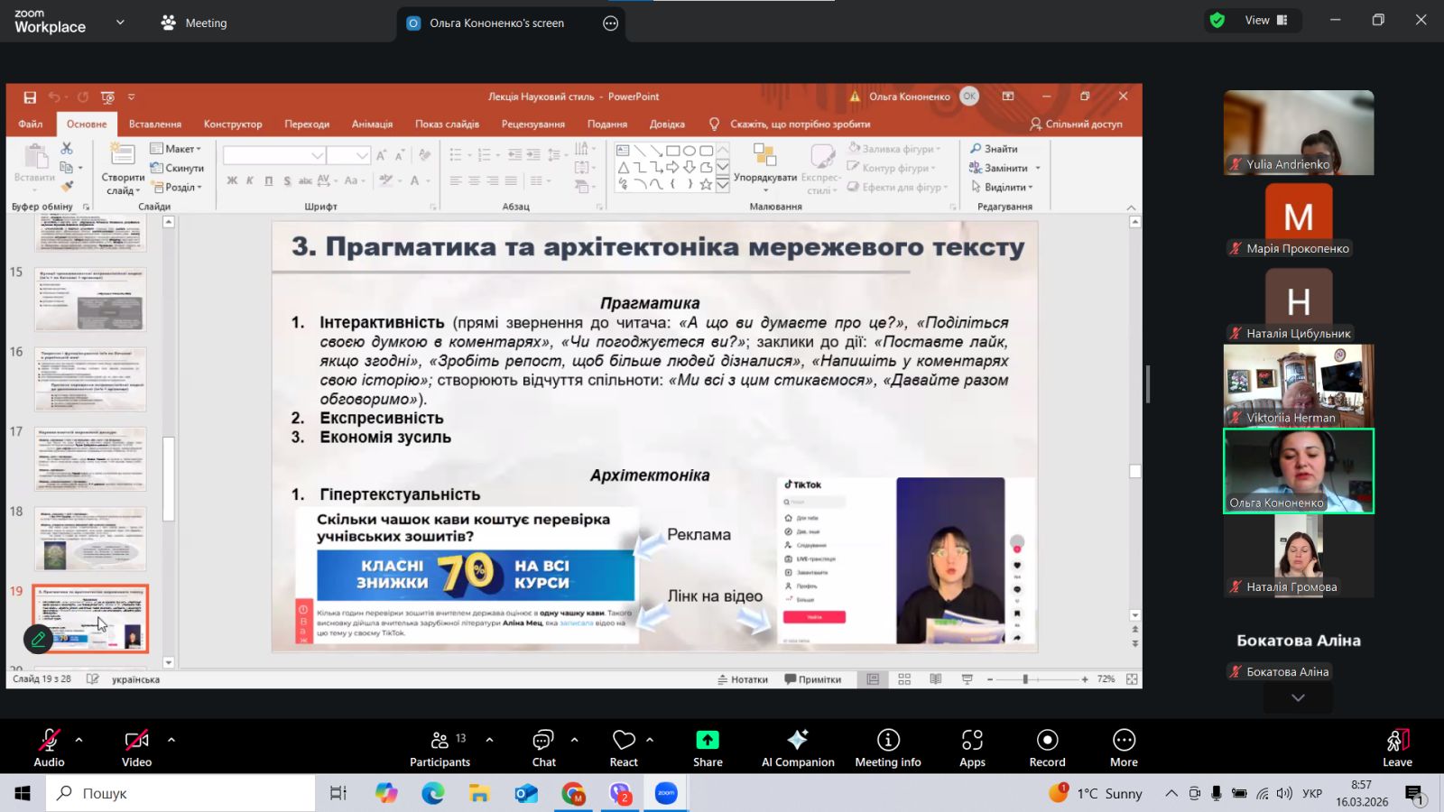The image size is (1444, 812).
Task: Click the green encryption shield icon
Action: click(x=1217, y=21)
